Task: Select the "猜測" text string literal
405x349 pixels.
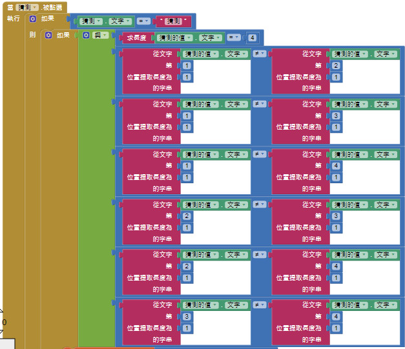Action: 174,21
